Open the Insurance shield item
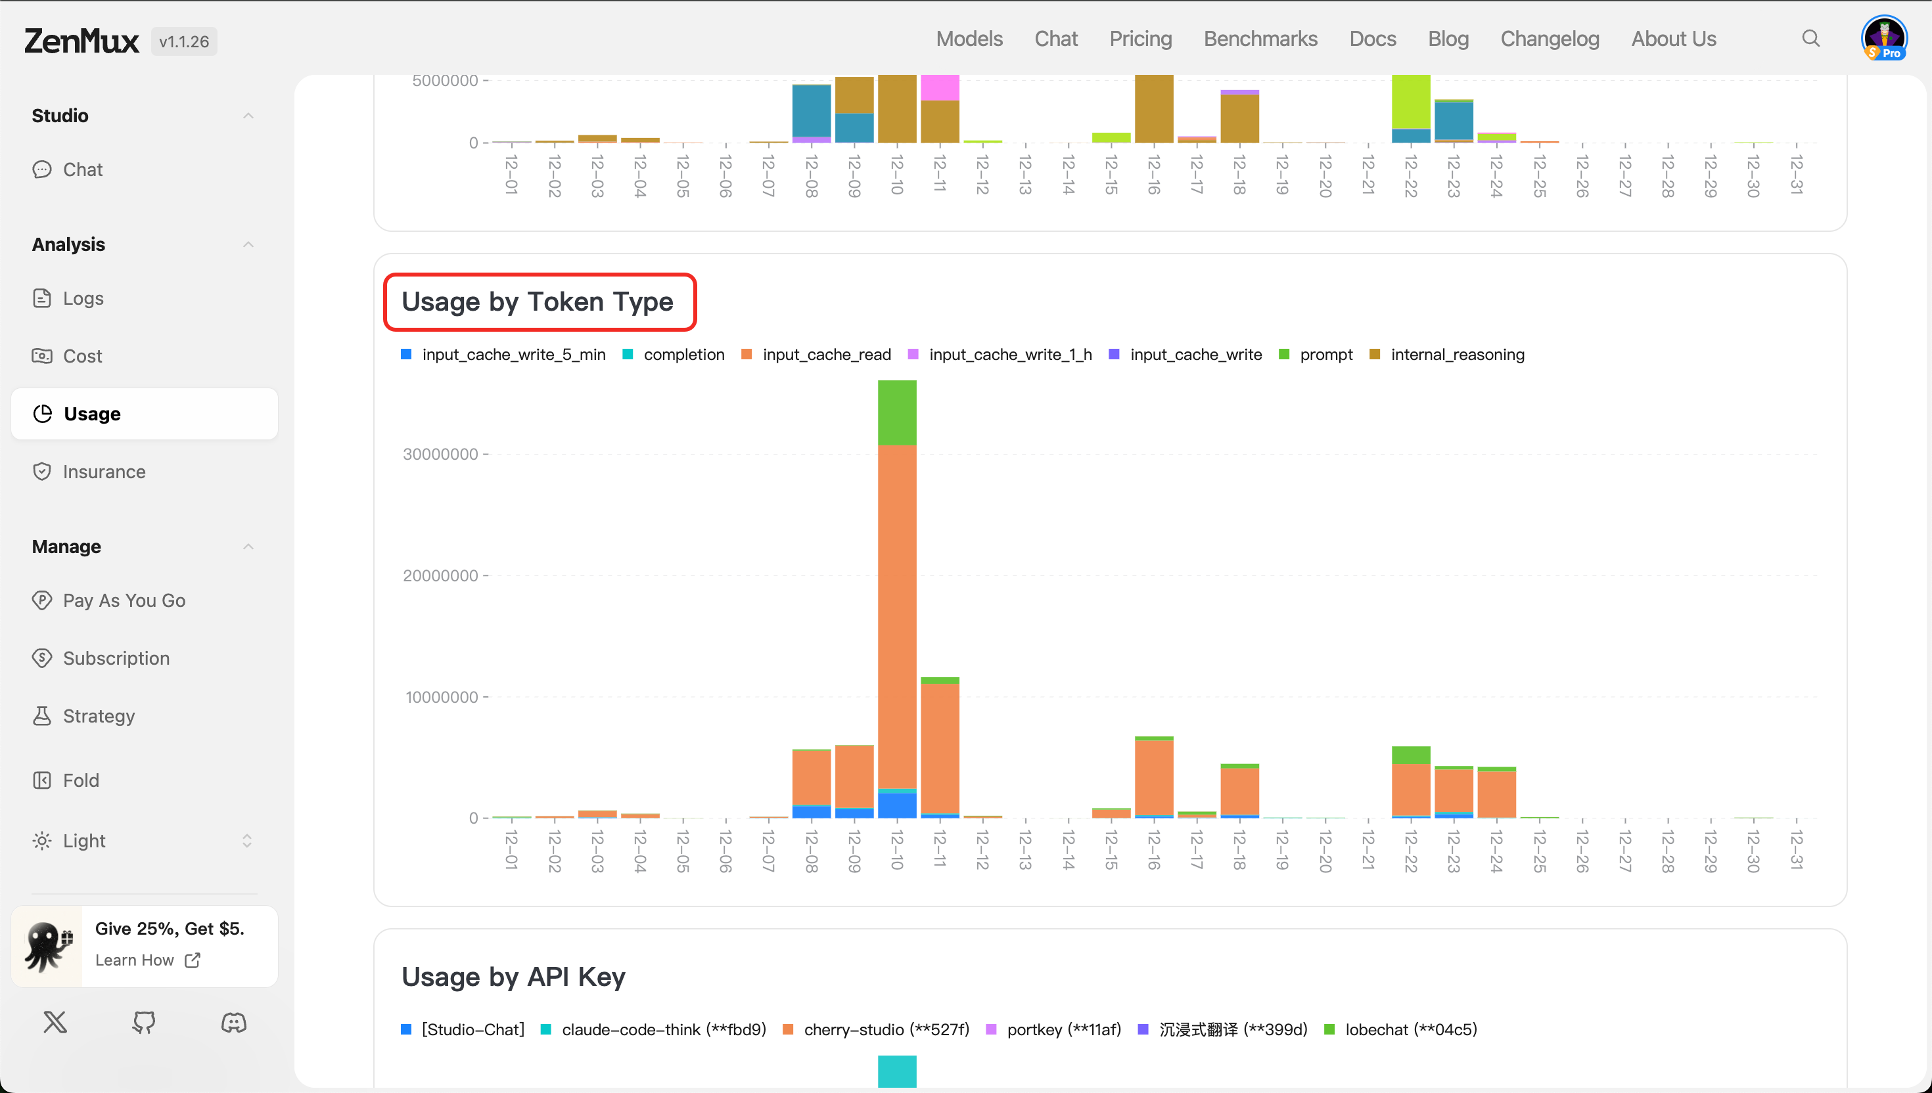1932x1093 pixels. (x=104, y=472)
